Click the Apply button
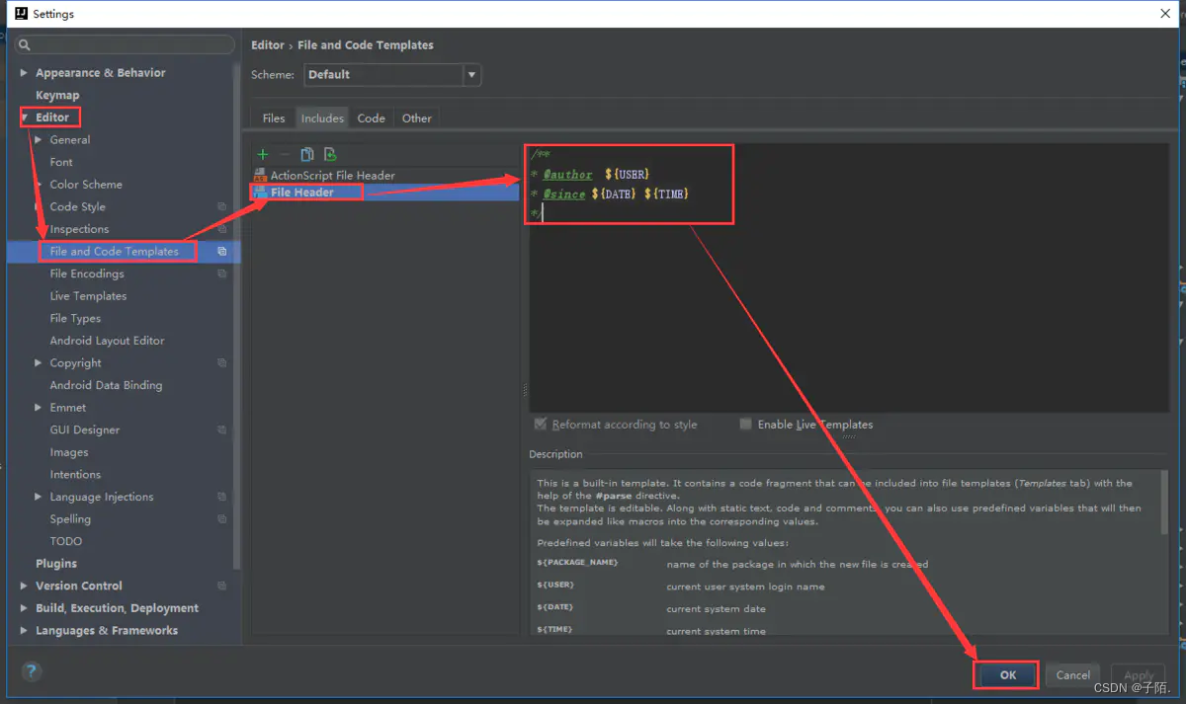Screen dimensions: 1186x704 click(x=1139, y=675)
